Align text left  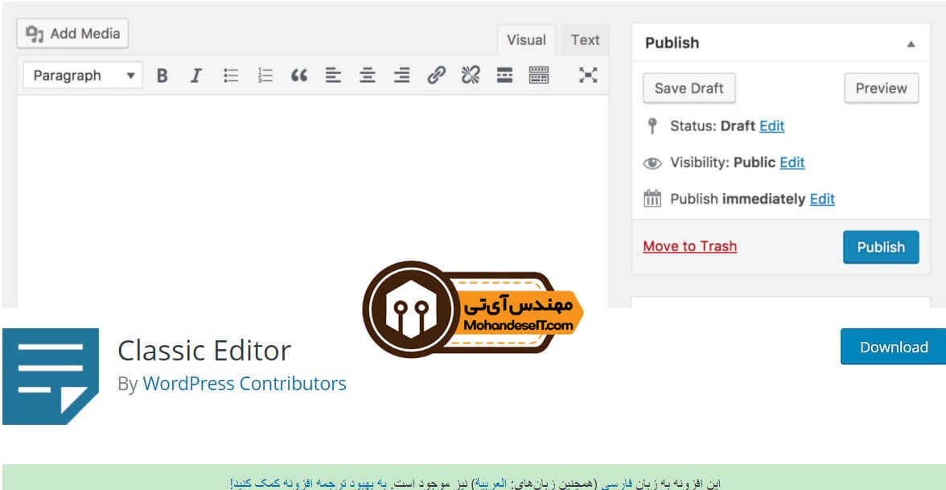tap(333, 76)
